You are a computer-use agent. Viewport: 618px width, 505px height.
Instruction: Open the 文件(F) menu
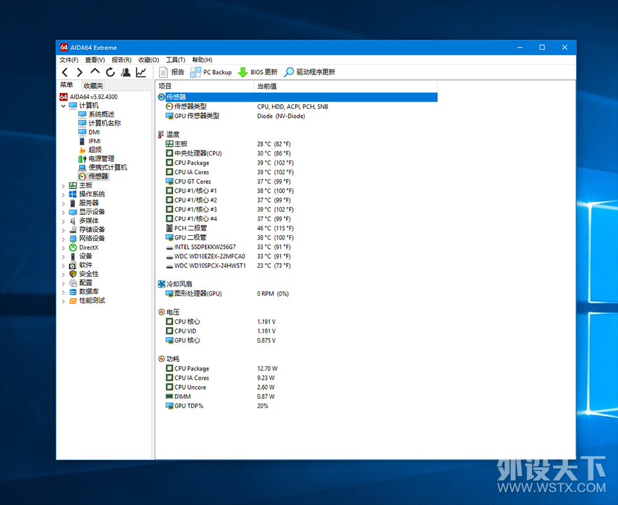point(69,60)
